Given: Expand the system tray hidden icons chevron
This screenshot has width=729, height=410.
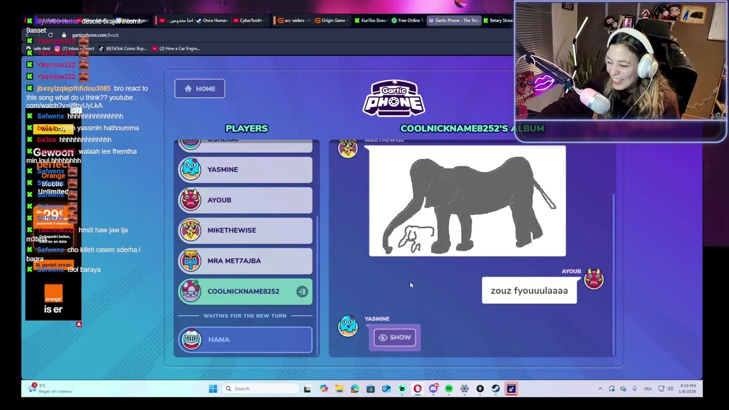Looking at the screenshot, I should coord(600,389).
